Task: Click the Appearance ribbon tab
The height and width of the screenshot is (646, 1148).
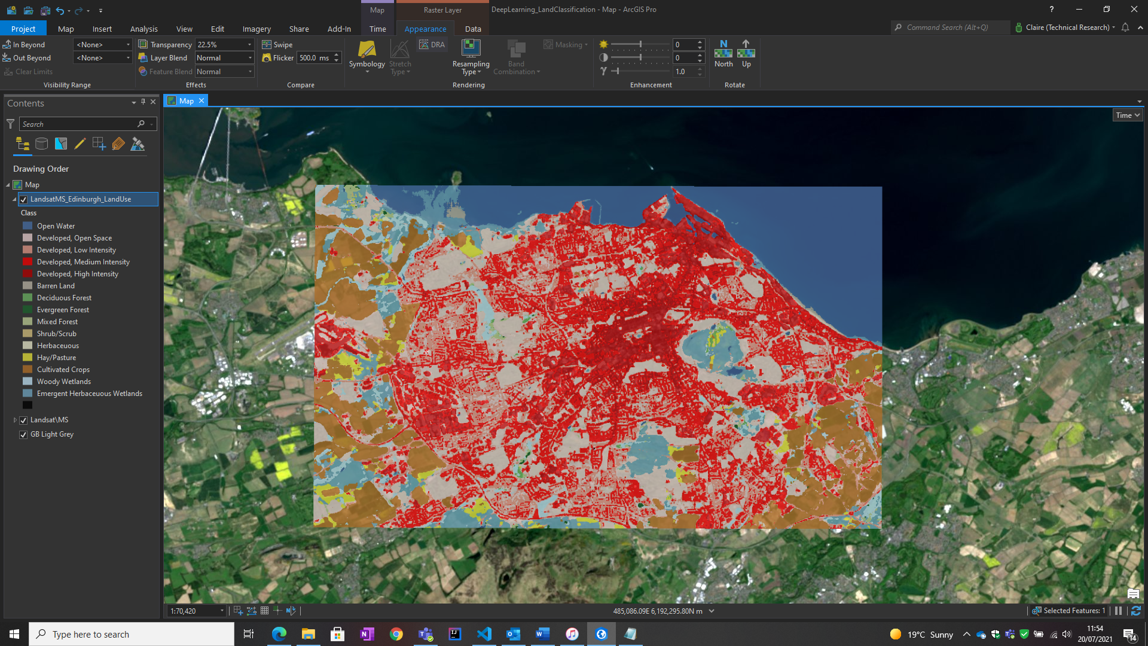Action: [x=425, y=28]
